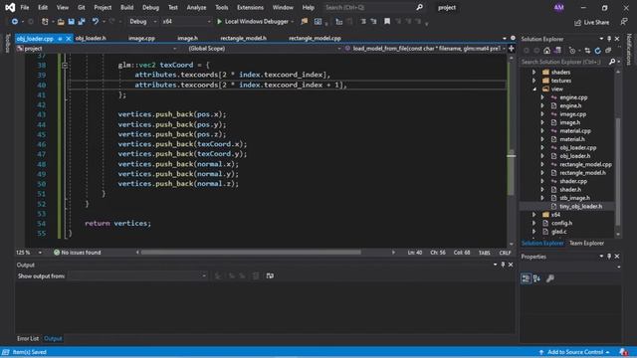Click the Open File folder icon
Image resolution: width=637 pixels, height=358 pixels.
[61, 22]
